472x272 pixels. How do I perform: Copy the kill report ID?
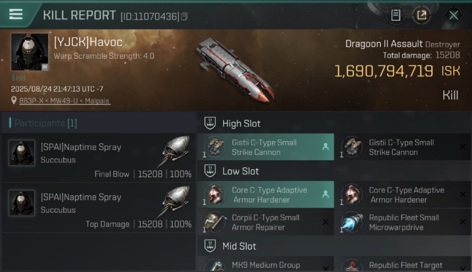184,16
